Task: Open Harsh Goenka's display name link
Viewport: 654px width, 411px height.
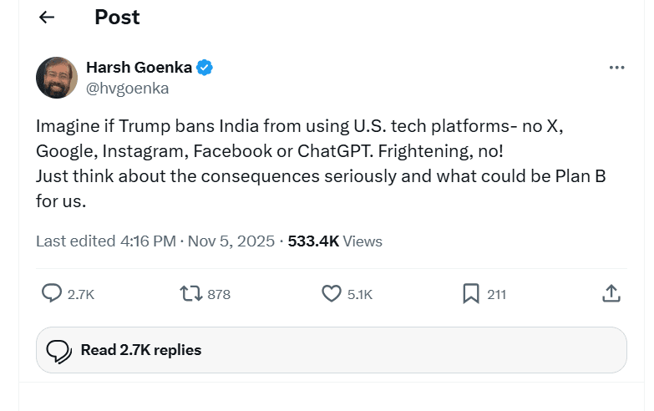Action: click(139, 68)
